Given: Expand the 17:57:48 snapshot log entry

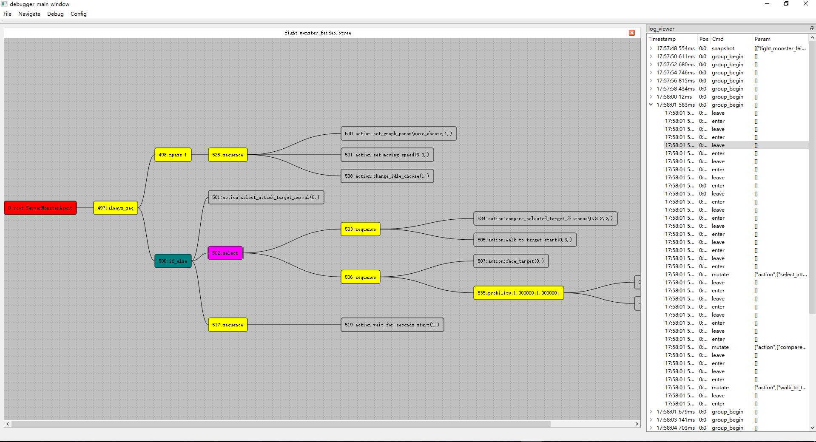Looking at the screenshot, I should 651,48.
